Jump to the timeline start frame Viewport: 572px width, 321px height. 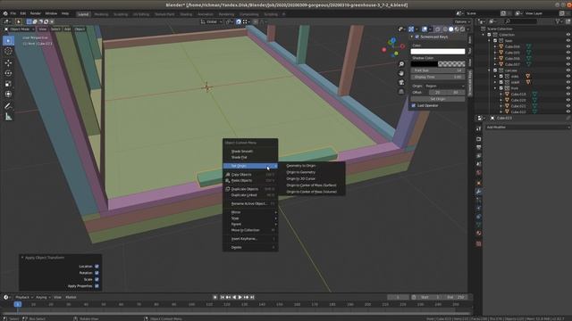point(223,297)
